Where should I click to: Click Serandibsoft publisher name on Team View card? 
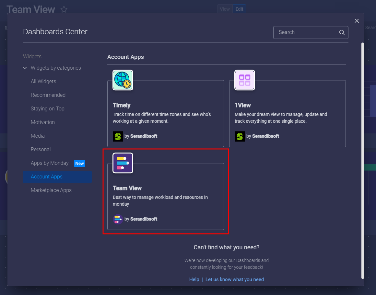(x=144, y=219)
